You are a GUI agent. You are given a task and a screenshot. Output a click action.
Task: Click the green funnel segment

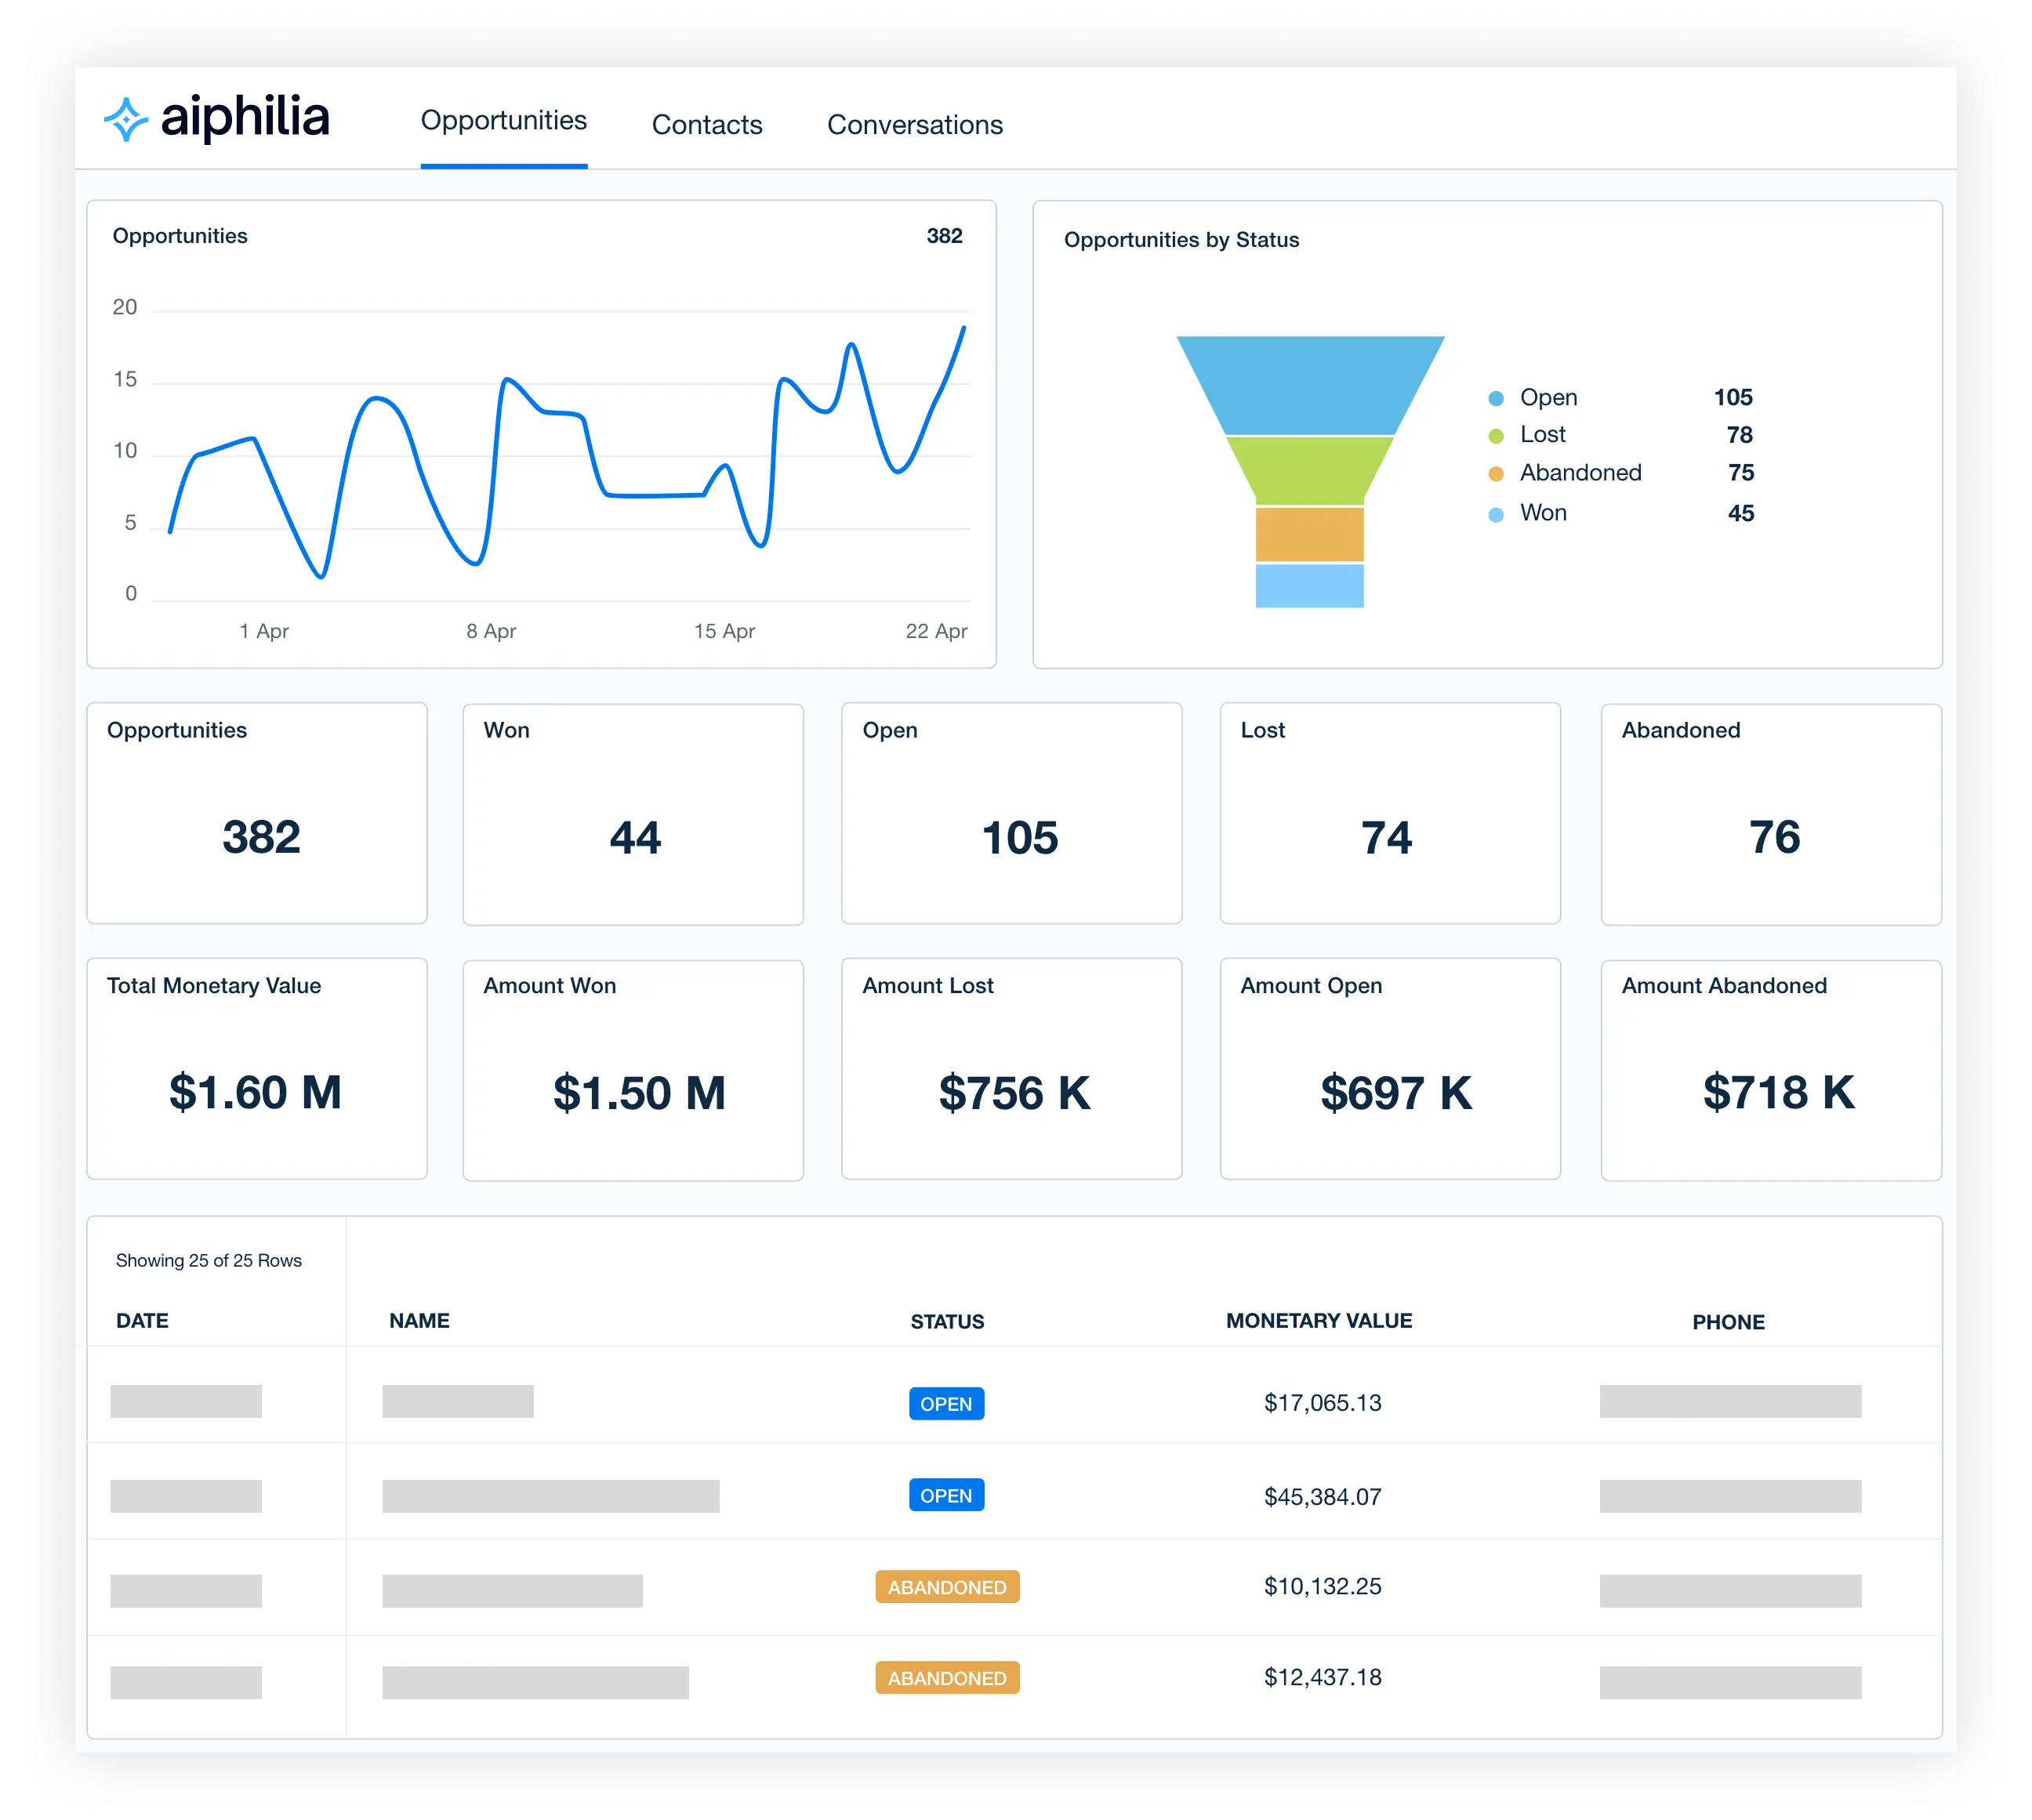[x=1309, y=469]
